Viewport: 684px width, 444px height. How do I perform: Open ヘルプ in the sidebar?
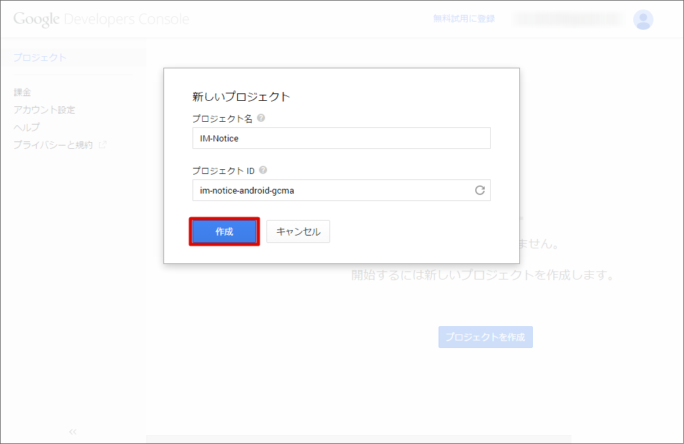tap(26, 127)
